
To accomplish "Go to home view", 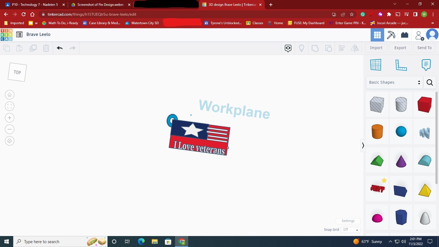I will click(x=10, y=95).
